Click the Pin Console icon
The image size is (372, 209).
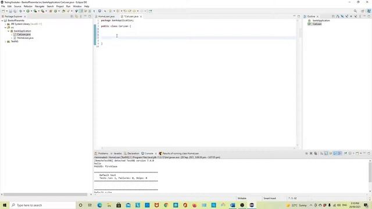[x=345, y=153]
